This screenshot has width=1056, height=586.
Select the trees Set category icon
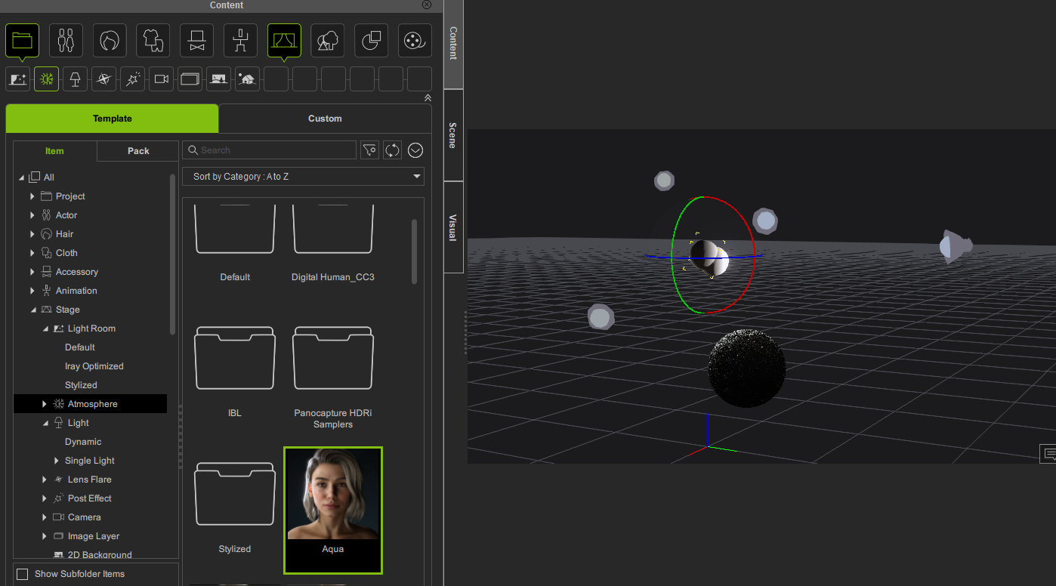(x=328, y=40)
